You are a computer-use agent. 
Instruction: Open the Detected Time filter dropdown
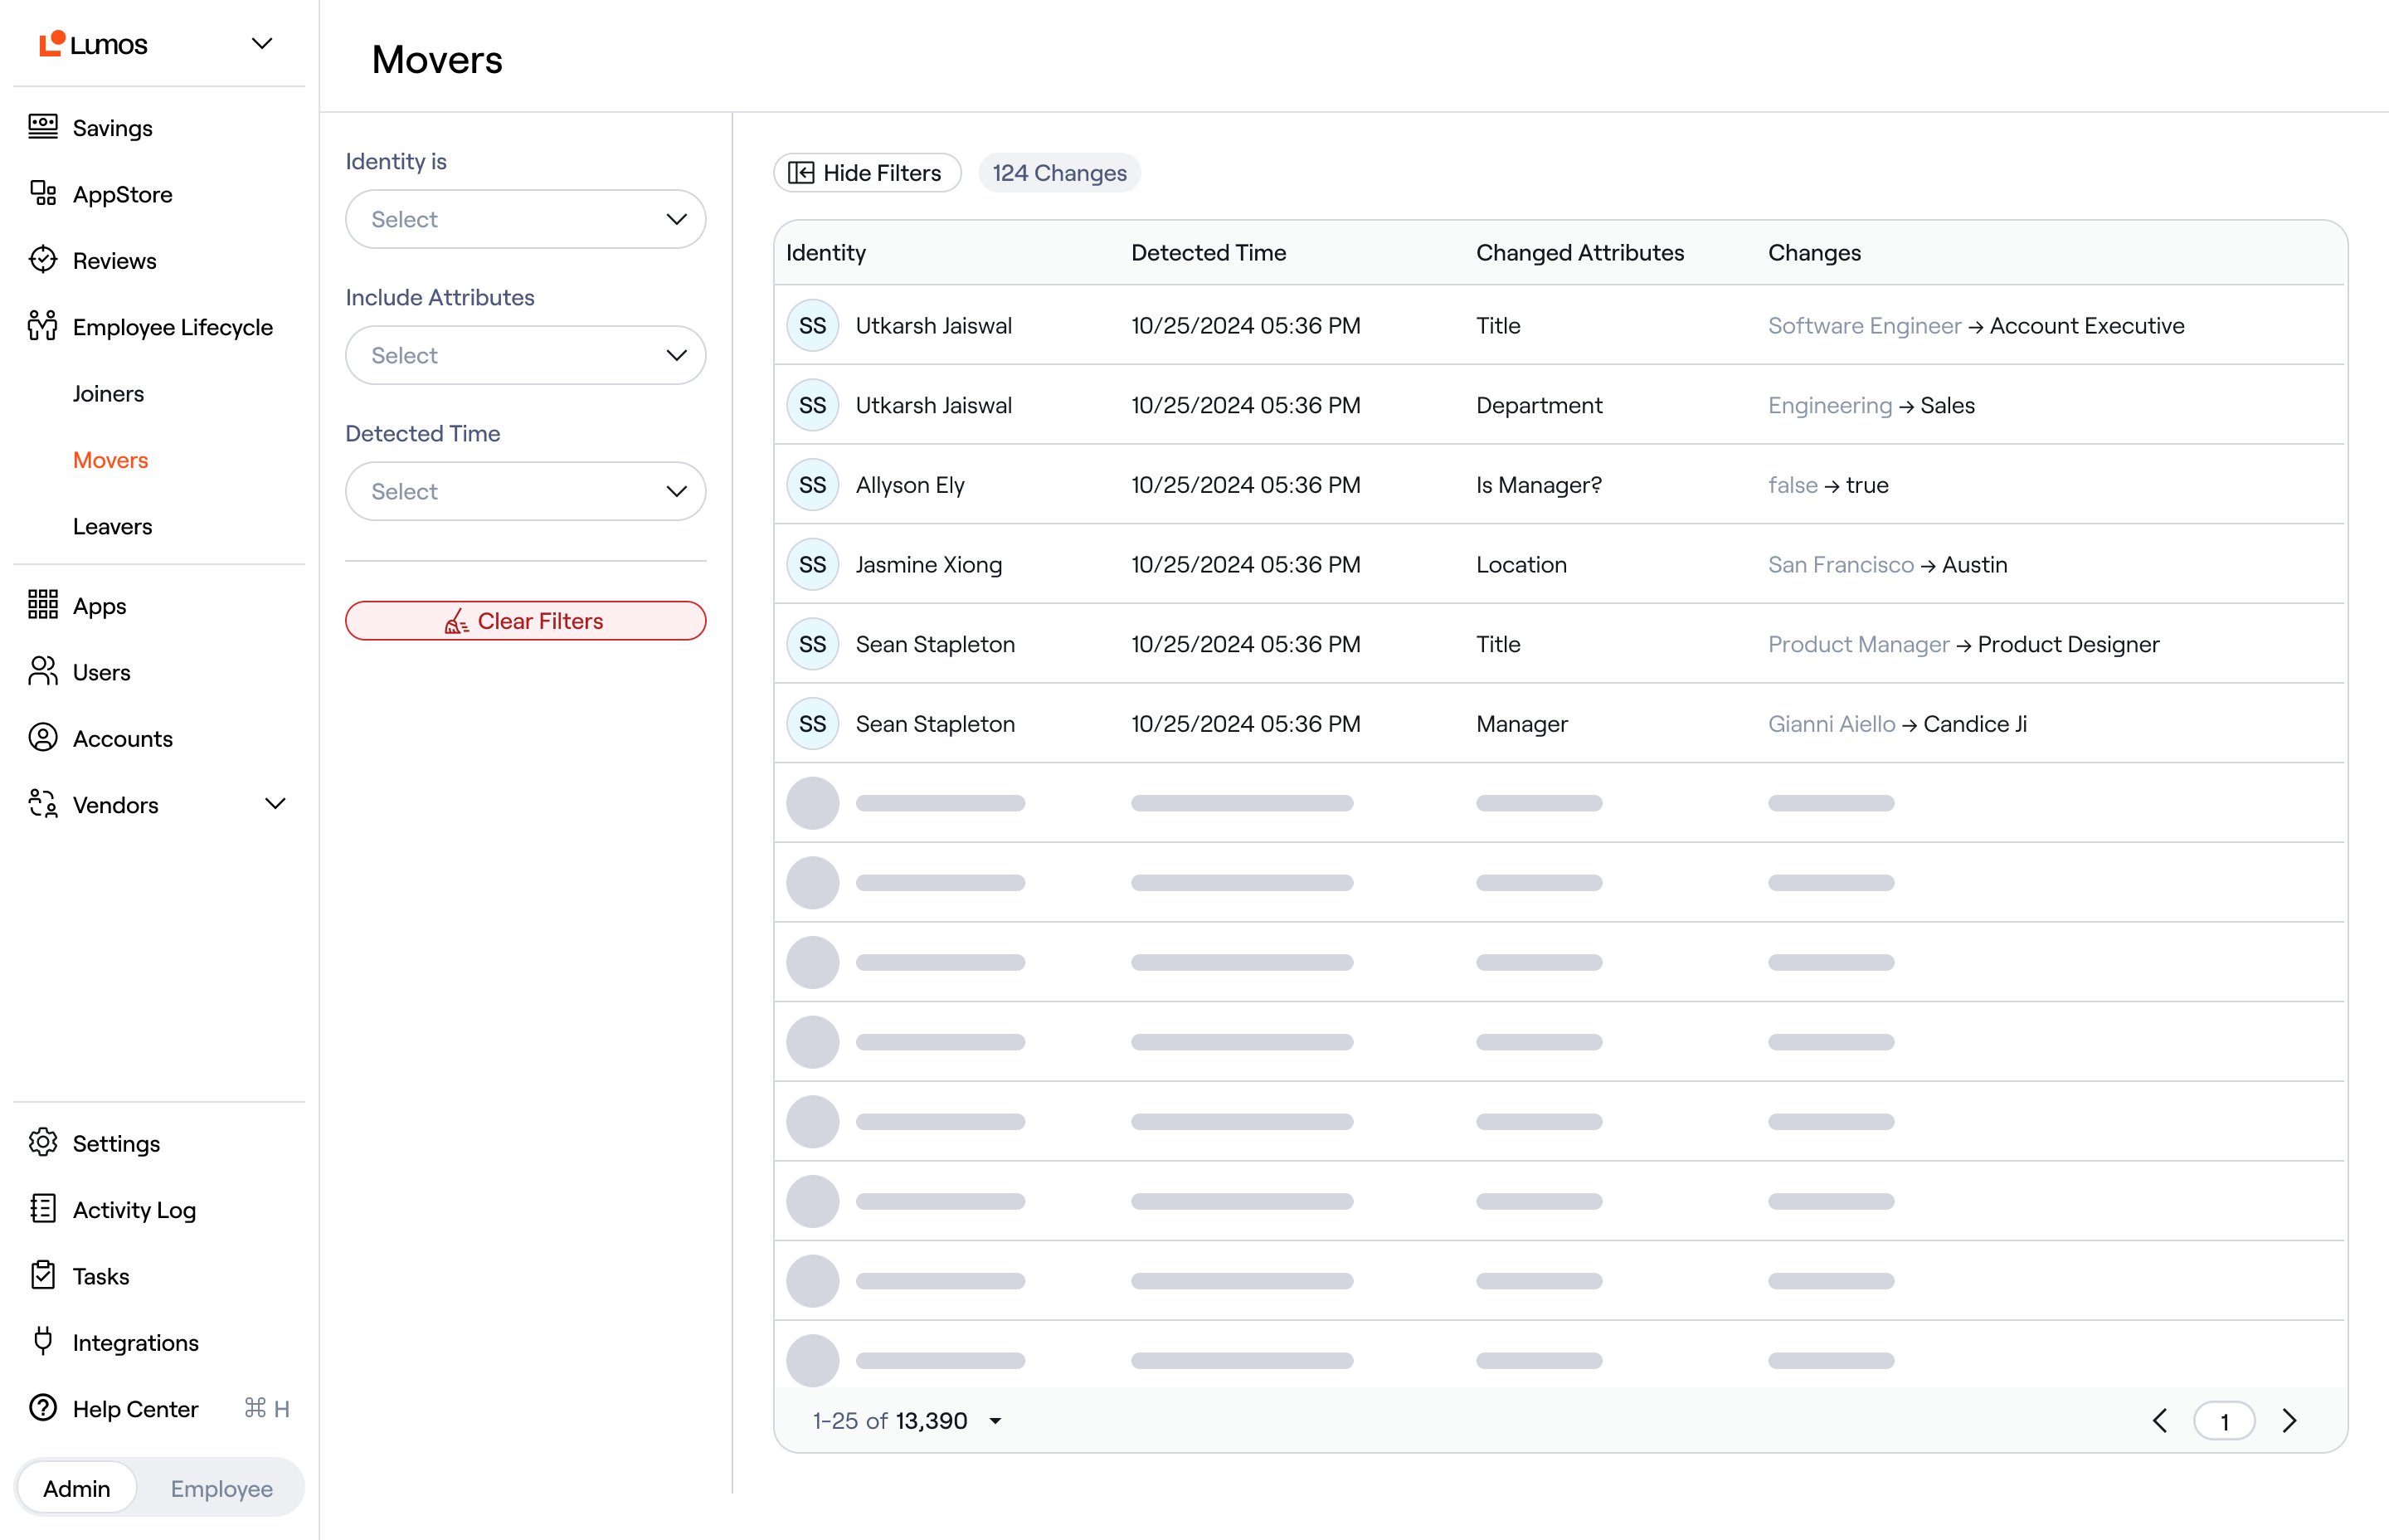[x=526, y=491]
